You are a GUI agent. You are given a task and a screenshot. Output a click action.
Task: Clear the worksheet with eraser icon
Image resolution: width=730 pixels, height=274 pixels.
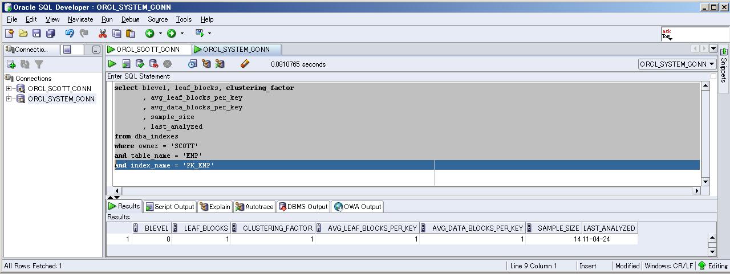tap(245, 64)
